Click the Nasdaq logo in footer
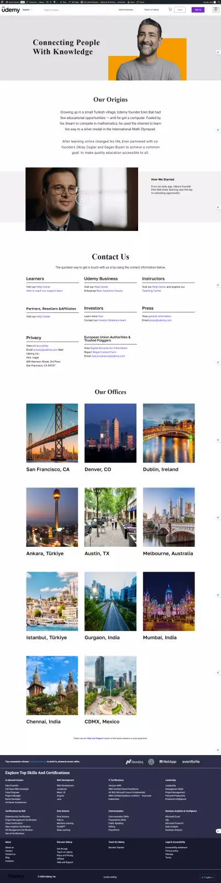Screen dimensions: 221x883 click(x=134, y=762)
